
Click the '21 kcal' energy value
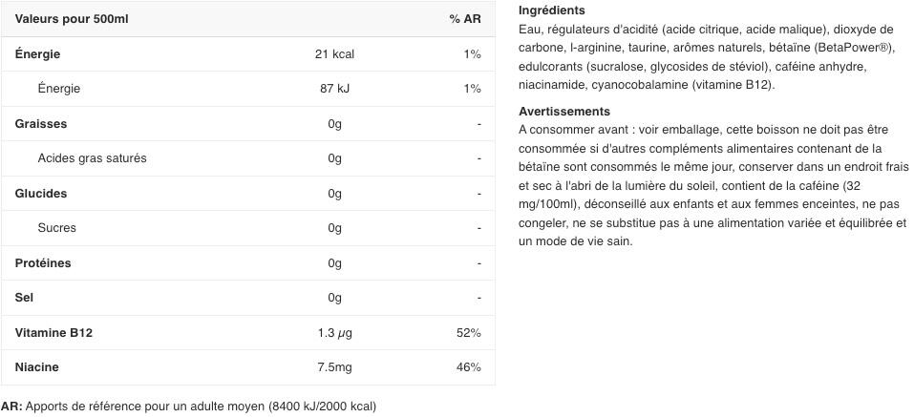click(334, 54)
